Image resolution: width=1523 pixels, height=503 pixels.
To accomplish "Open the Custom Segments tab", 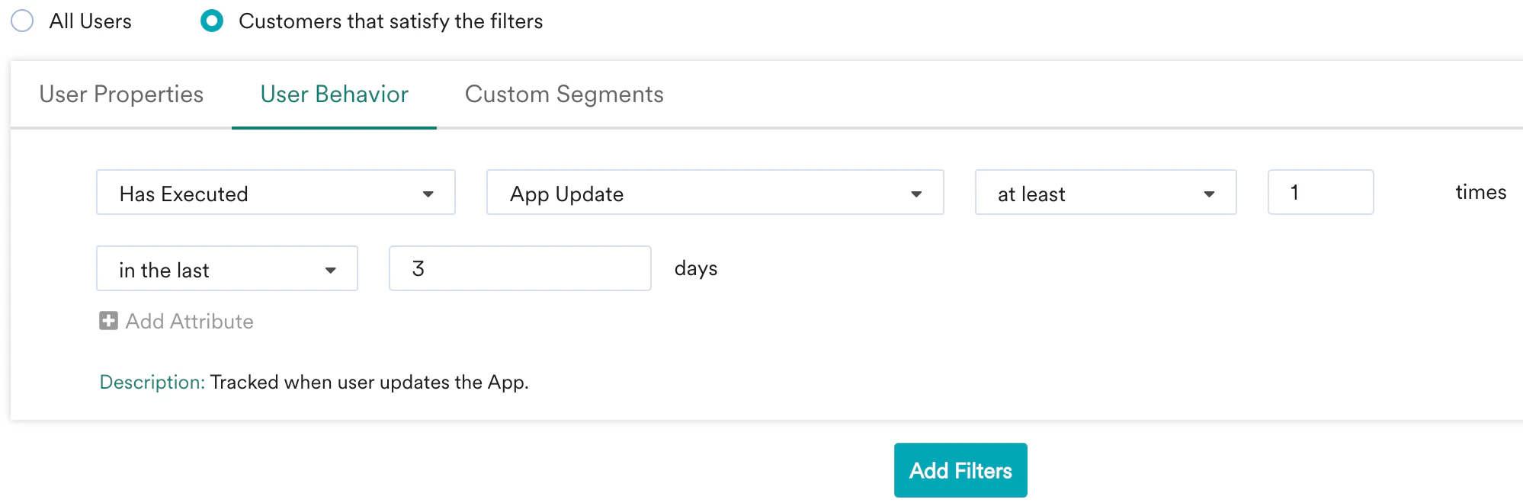I will pyautogui.click(x=563, y=94).
